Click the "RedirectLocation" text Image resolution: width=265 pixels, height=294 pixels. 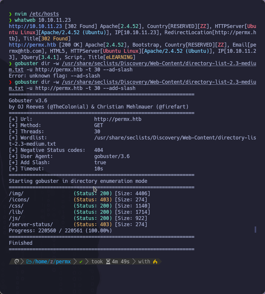(188, 32)
